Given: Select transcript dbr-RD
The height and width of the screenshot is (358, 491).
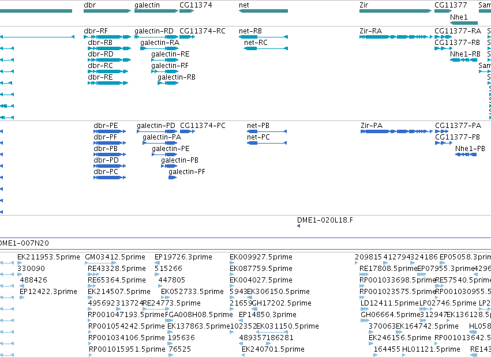Looking at the screenshot, I should point(109,60).
